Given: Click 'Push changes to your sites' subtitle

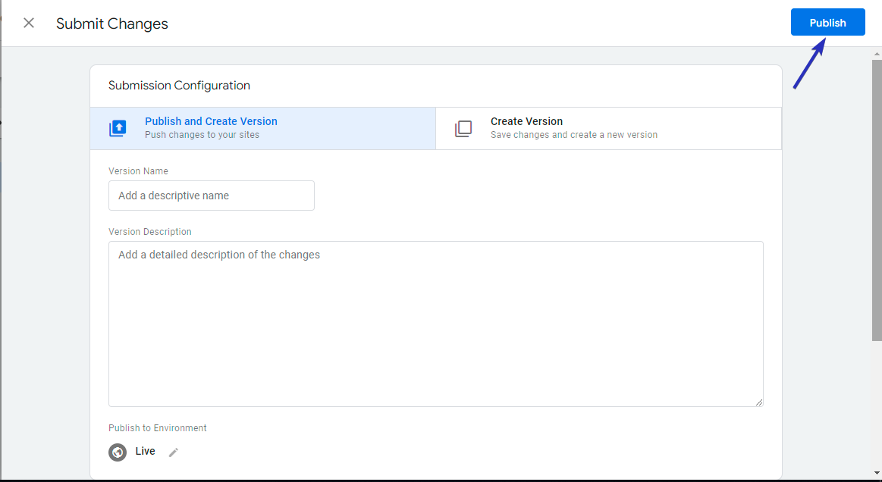Looking at the screenshot, I should pyautogui.click(x=202, y=135).
